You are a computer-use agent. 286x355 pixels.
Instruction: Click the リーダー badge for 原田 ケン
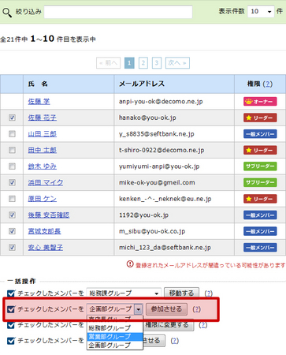260,199
